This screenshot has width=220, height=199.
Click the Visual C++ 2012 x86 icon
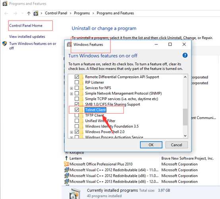[66, 176]
